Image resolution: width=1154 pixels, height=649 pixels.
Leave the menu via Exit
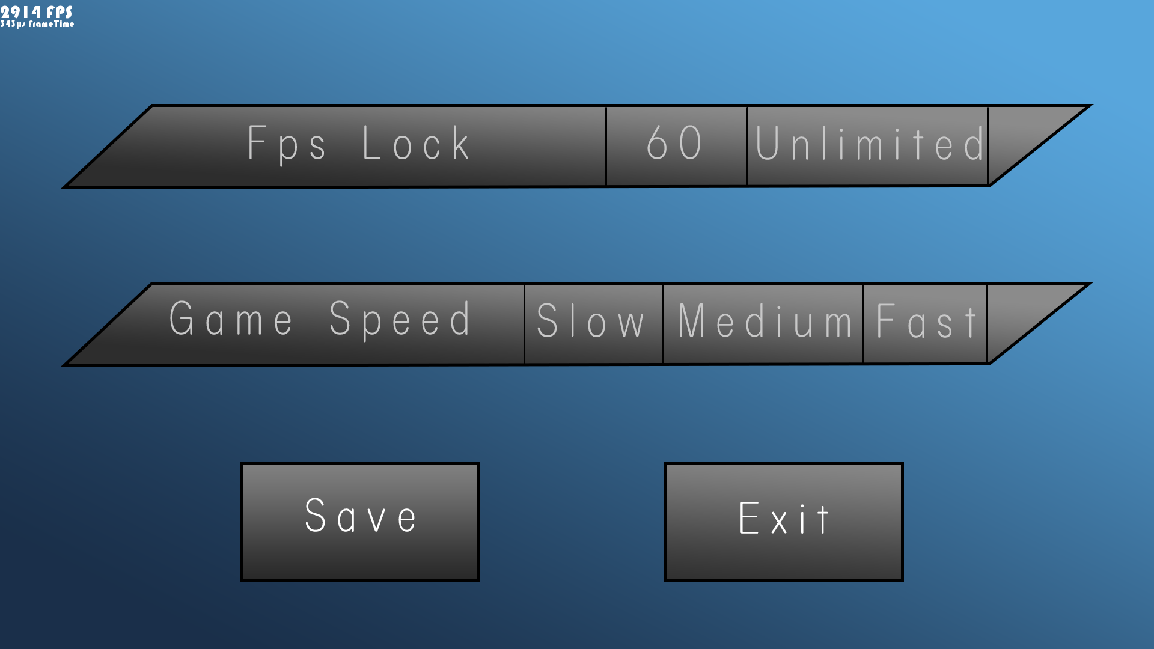pos(783,522)
